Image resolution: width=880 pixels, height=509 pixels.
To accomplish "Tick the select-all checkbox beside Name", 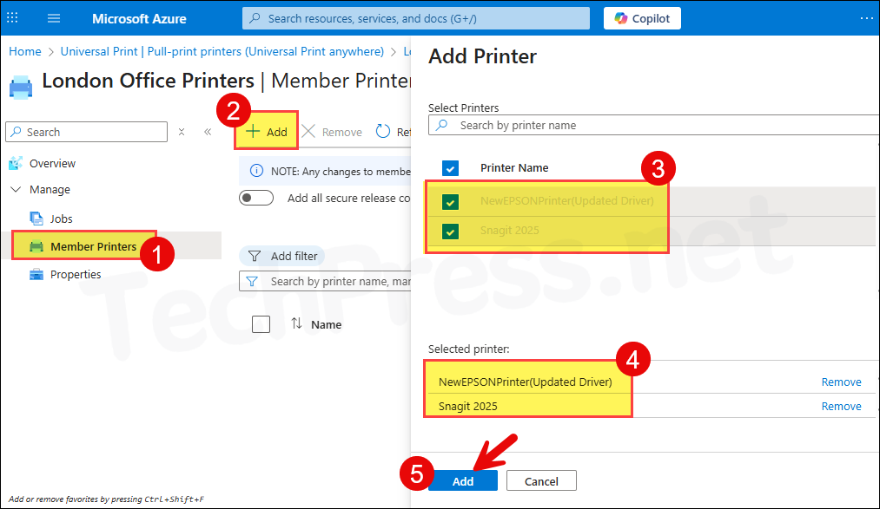I will tap(261, 324).
